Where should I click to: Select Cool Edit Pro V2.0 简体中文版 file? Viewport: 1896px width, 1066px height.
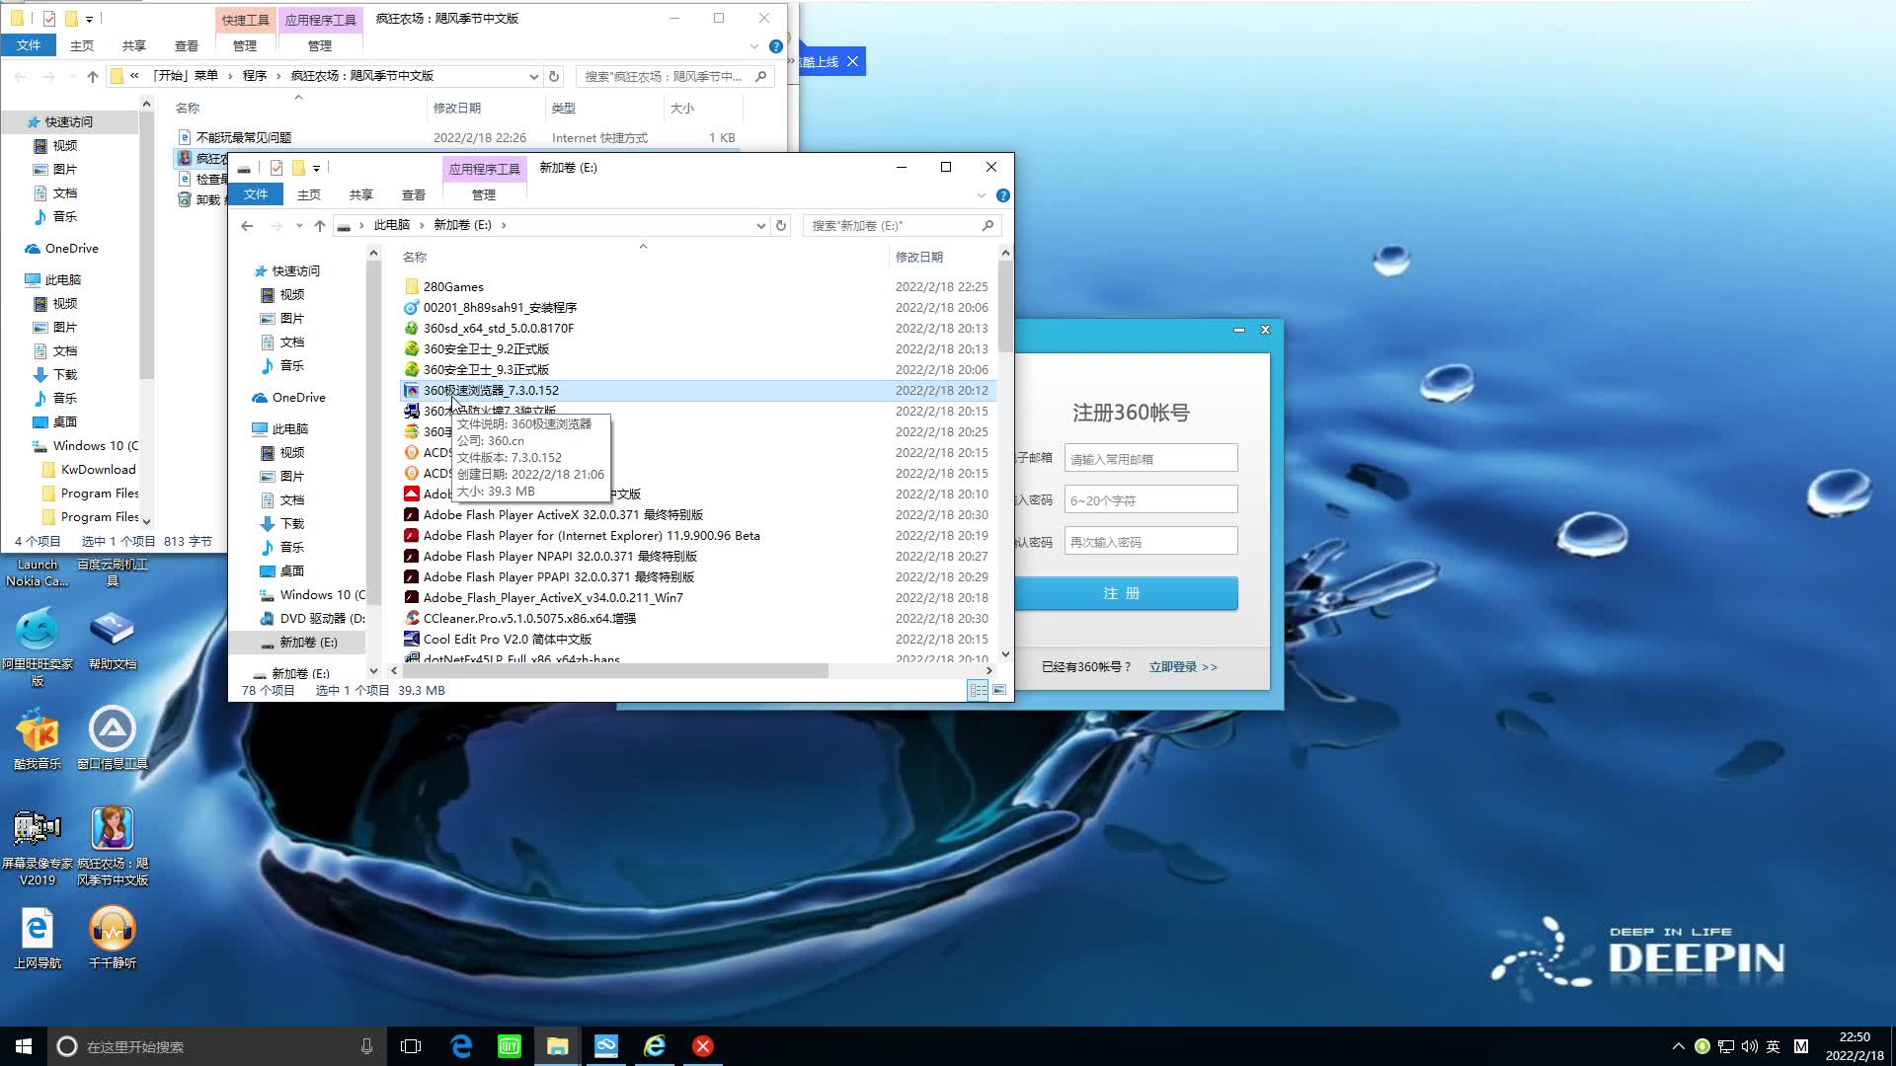[x=507, y=640]
